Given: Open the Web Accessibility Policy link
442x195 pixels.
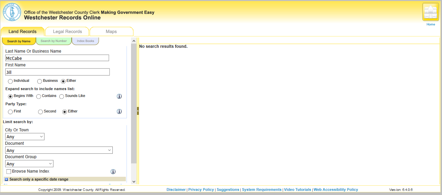Looking at the screenshot, I should pos(336,189).
